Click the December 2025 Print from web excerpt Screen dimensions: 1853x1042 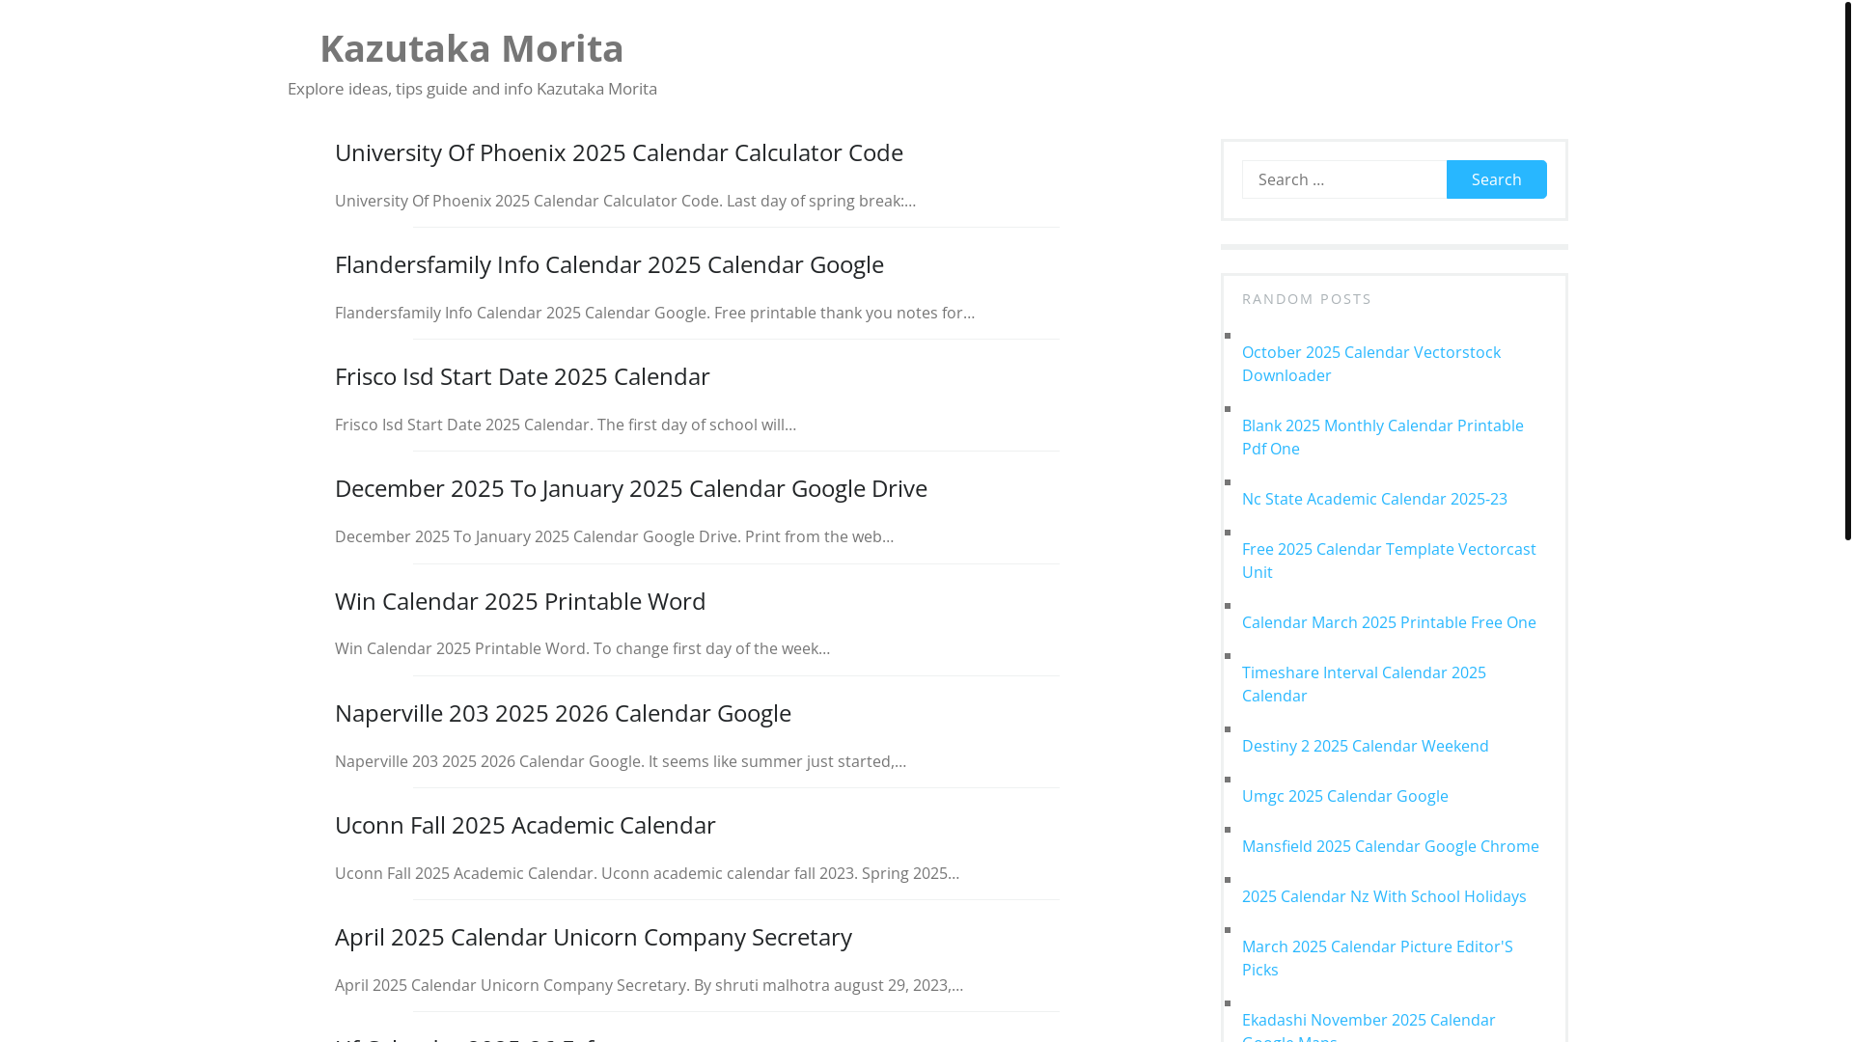(x=614, y=536)
